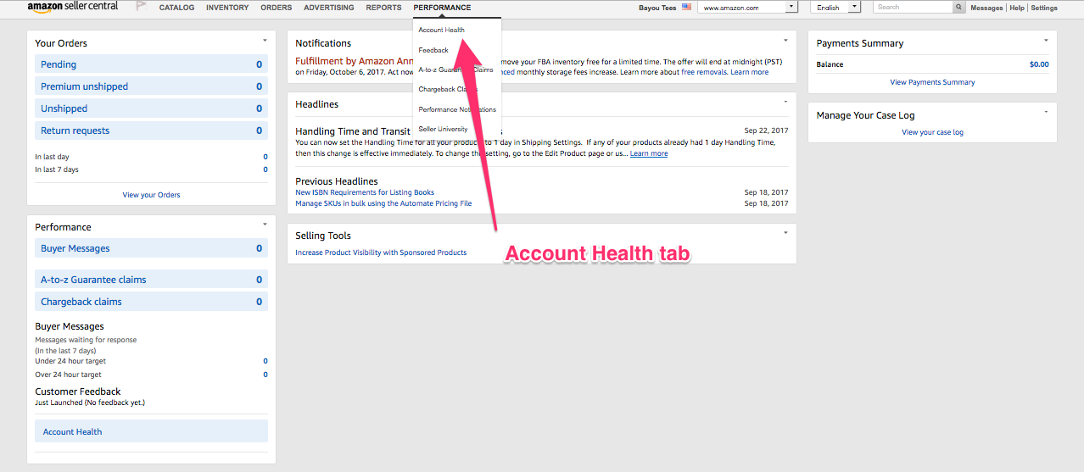Collapse the Selling Tools panel arrow
Image resolution: width=1084 pixels, height=472 pixels.
785,233
